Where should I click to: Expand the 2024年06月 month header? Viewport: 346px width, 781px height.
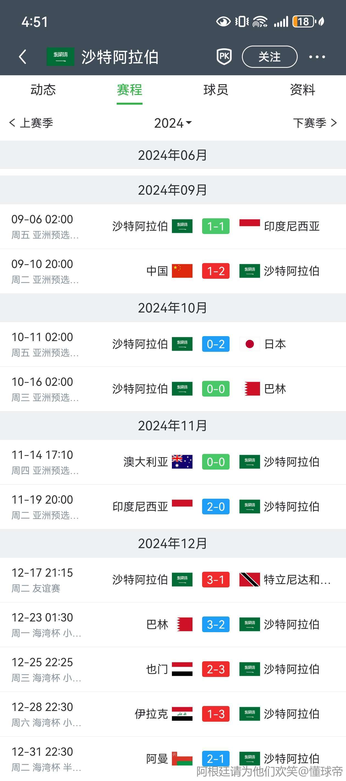pos(173,155)
